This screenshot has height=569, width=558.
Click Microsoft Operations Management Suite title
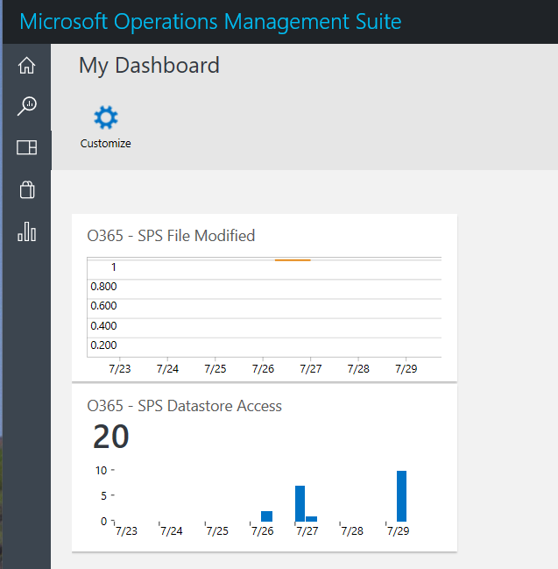coord(210,22)
